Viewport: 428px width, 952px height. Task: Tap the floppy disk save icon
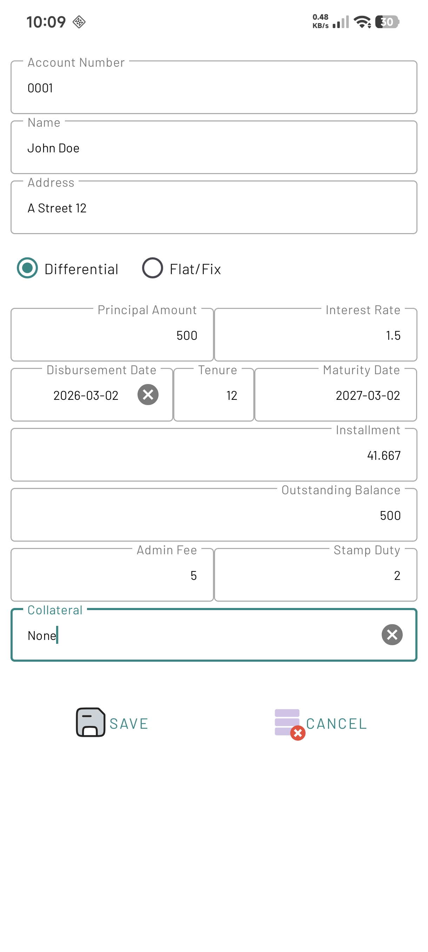[91, 722]
